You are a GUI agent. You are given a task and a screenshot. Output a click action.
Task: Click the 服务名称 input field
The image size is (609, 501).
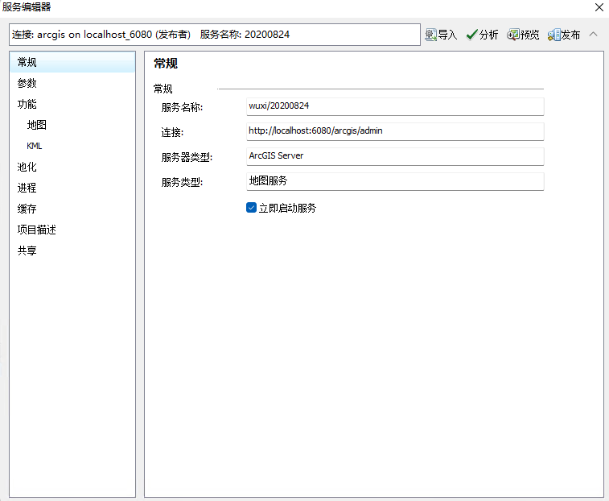(394, 106)
